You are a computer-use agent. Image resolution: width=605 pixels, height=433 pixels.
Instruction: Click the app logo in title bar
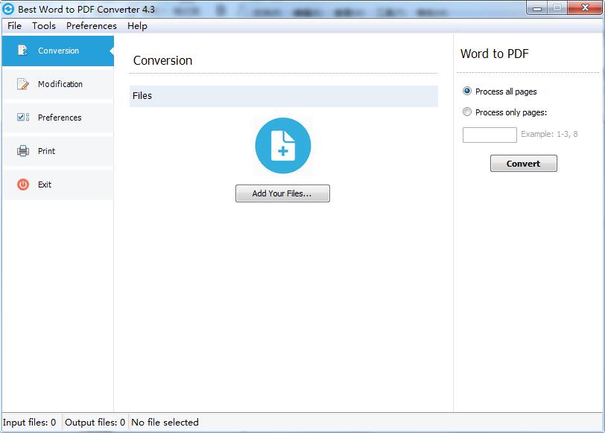(x=8, y=9)
